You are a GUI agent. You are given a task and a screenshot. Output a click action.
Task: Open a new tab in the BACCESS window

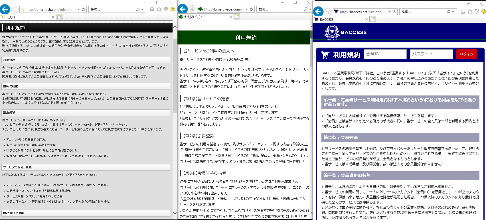[x=373, y=19]
